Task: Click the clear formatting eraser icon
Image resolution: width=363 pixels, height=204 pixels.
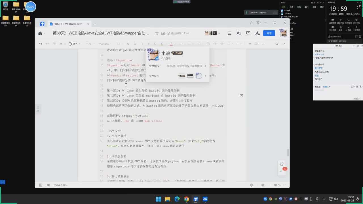Action: coord(61,44)
